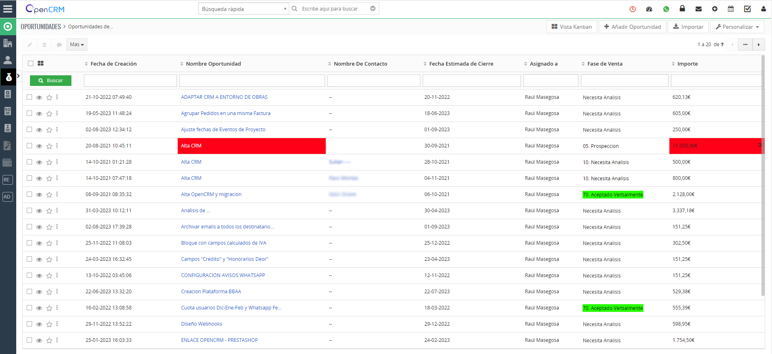Go to next page arrow
The image size is (772, 354).
click(759, 45)
